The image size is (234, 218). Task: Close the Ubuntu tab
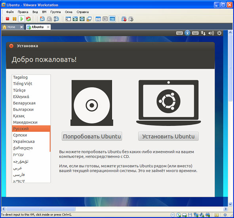coord(48,27)
